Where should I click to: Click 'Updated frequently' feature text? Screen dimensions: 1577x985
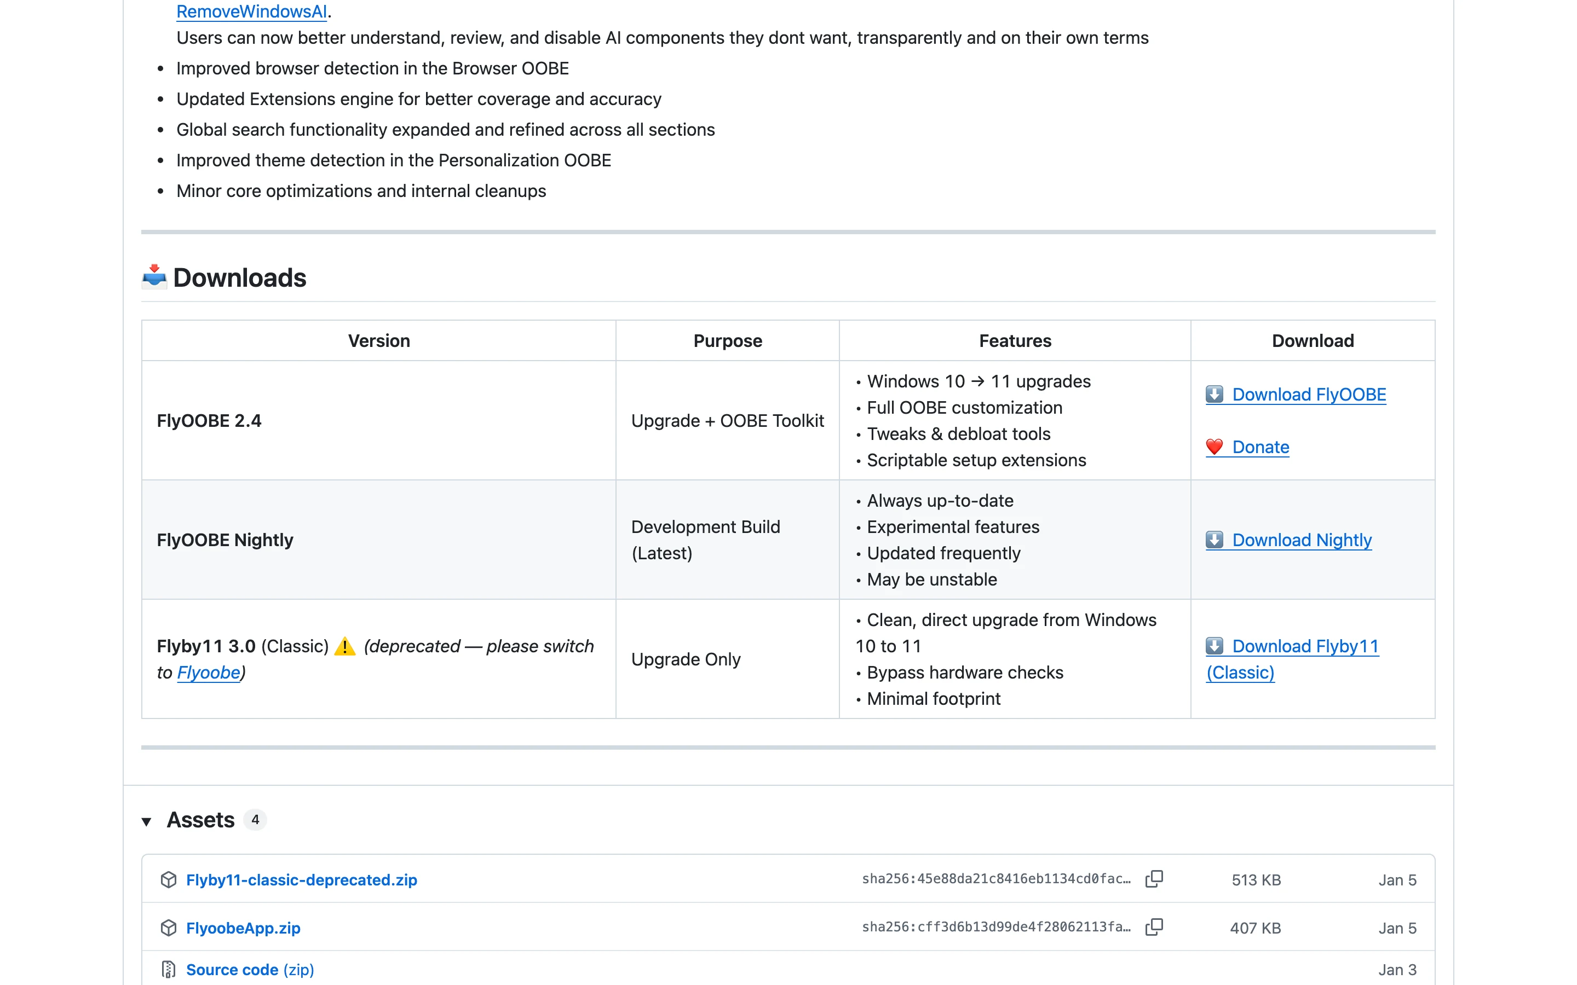943,553
